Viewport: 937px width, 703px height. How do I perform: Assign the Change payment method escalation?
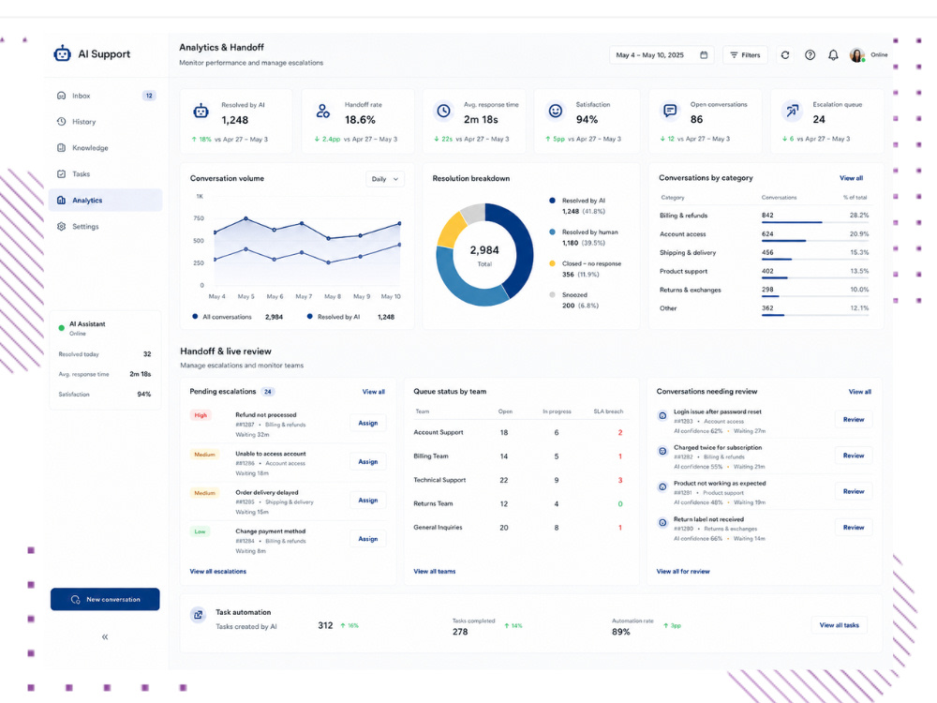coord(368,539)
